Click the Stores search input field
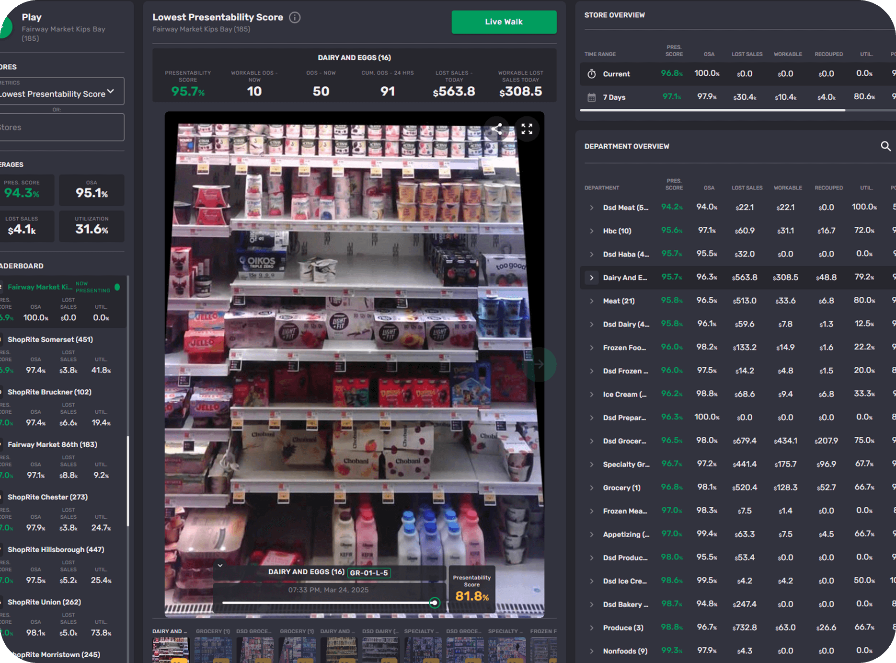 (61, 128)
